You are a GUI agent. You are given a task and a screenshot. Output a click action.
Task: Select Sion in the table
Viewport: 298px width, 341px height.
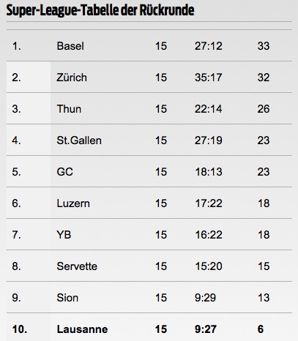pos(67,298)
